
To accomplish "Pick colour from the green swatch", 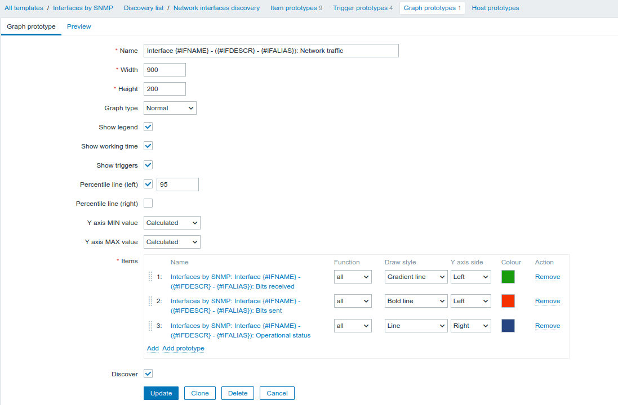I will click(508, 277).
